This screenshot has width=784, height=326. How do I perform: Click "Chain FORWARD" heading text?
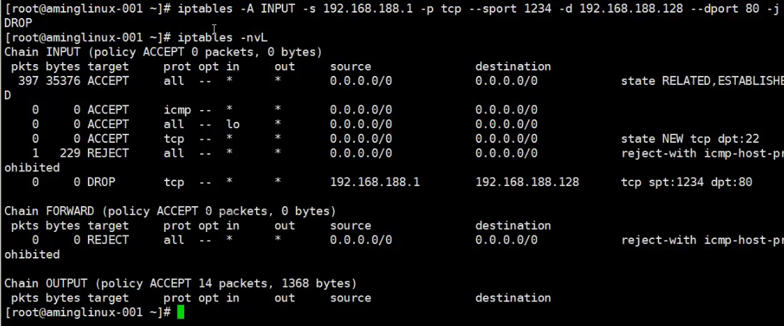[x=49, y=211]
